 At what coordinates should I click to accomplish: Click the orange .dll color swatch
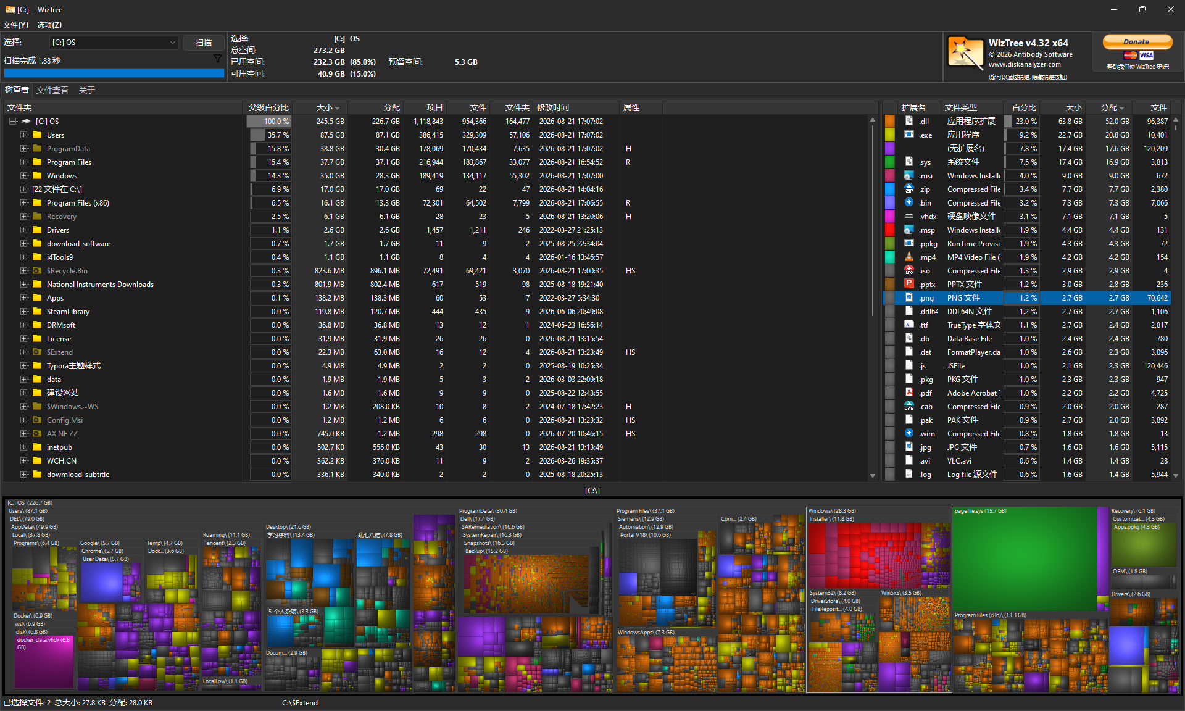(x=889, y=121)
